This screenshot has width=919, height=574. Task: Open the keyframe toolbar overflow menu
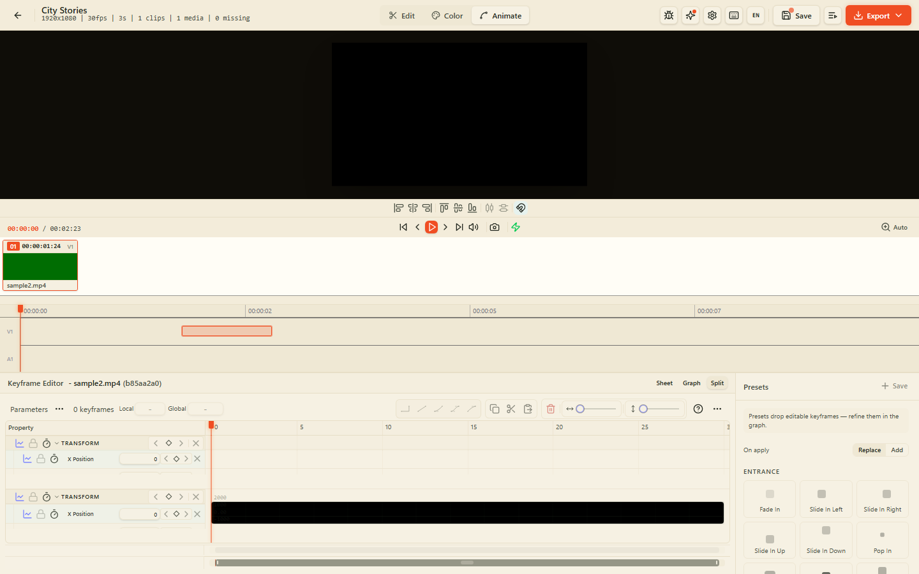[x=717, y=409]
